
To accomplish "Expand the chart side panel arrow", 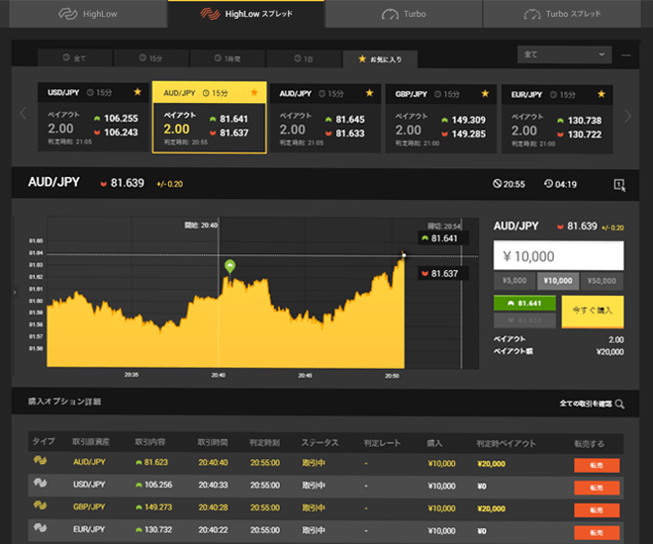I will 15,292.
